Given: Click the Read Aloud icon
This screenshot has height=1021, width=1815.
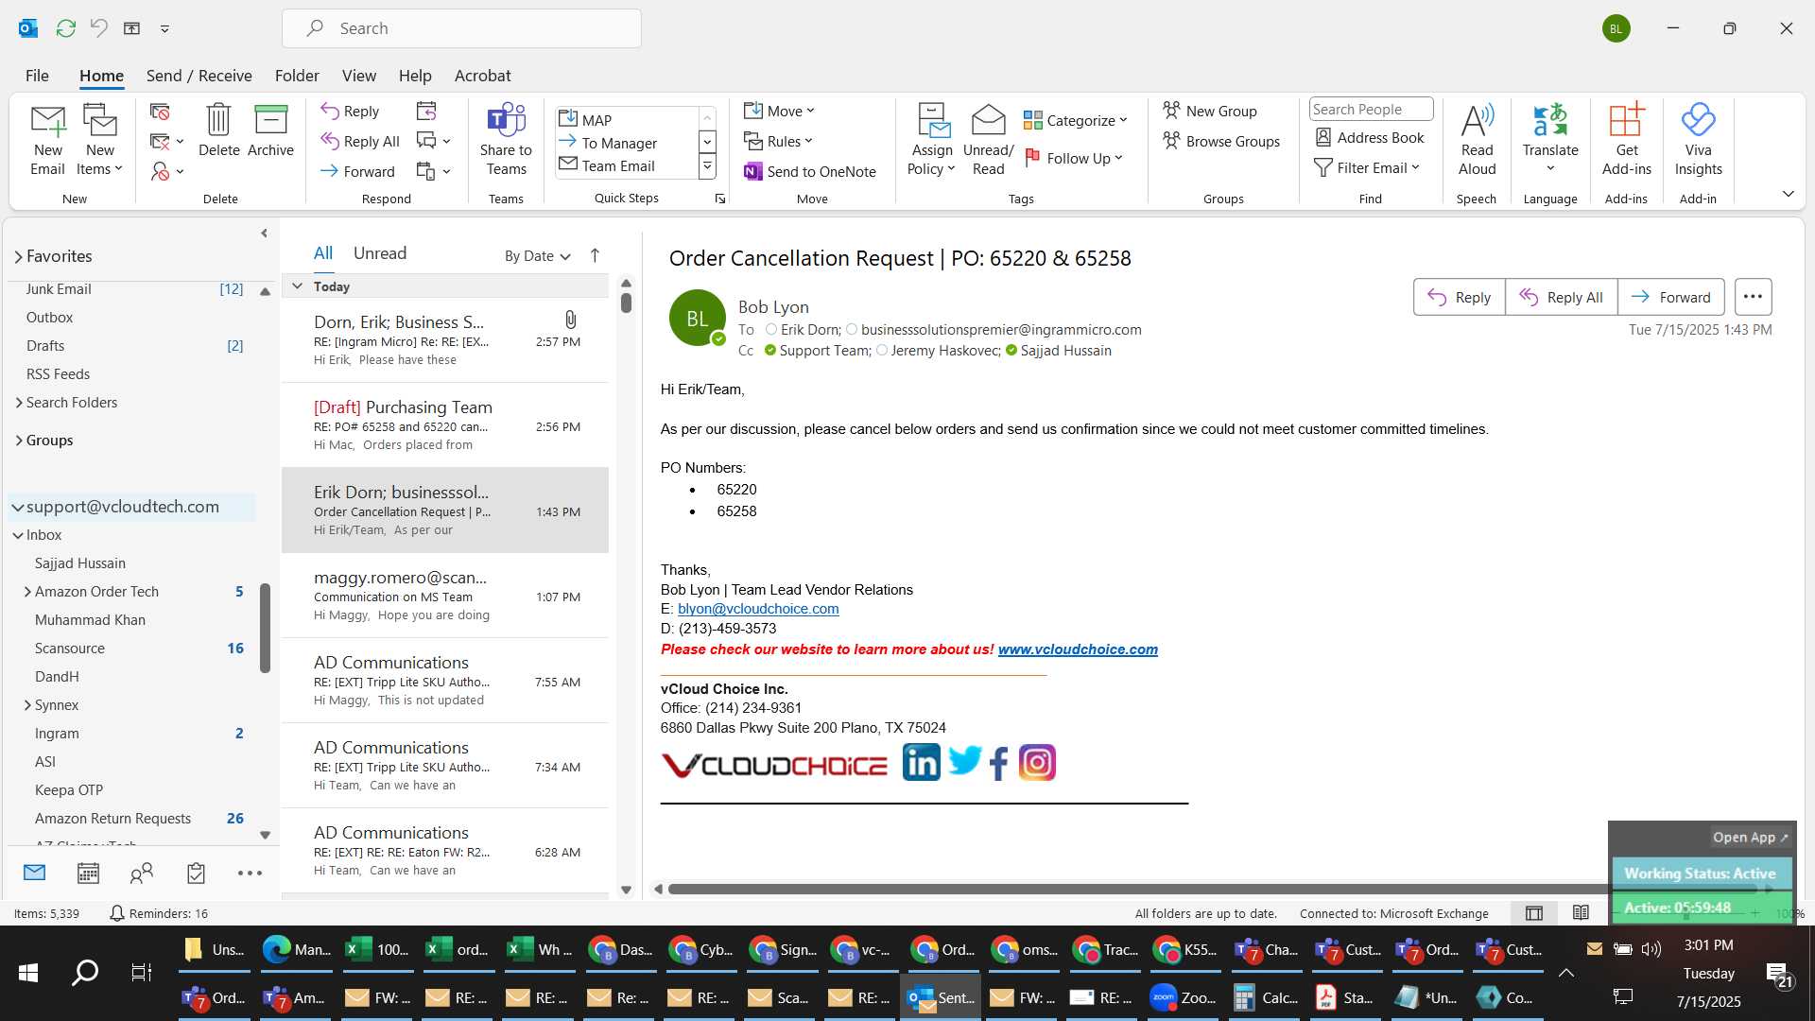Looking at the screenshot, I should pos(1477,140).
